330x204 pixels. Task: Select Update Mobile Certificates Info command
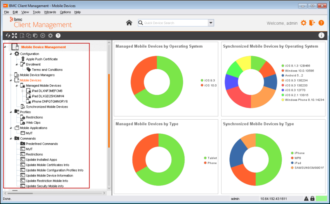point(47,165)
